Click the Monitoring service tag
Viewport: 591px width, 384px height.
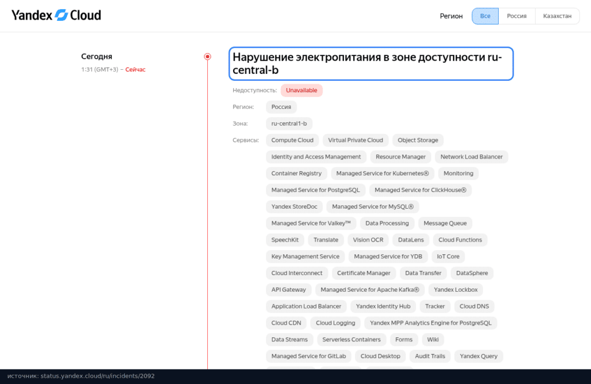pyautogui.click(x=458, y=173)
